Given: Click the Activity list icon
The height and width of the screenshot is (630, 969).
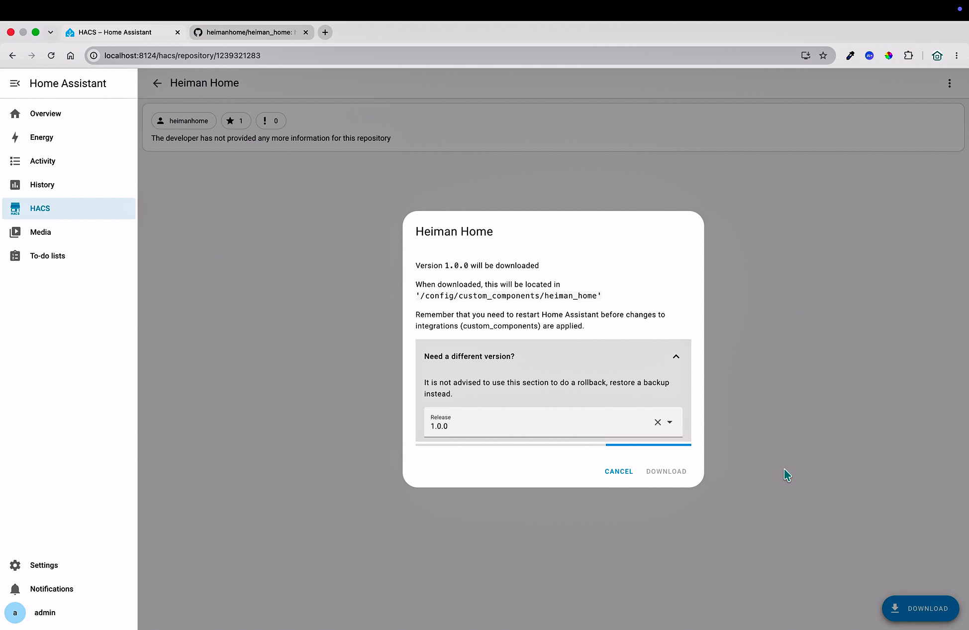Looking at the screenshot, I should (x=15, y=161).
